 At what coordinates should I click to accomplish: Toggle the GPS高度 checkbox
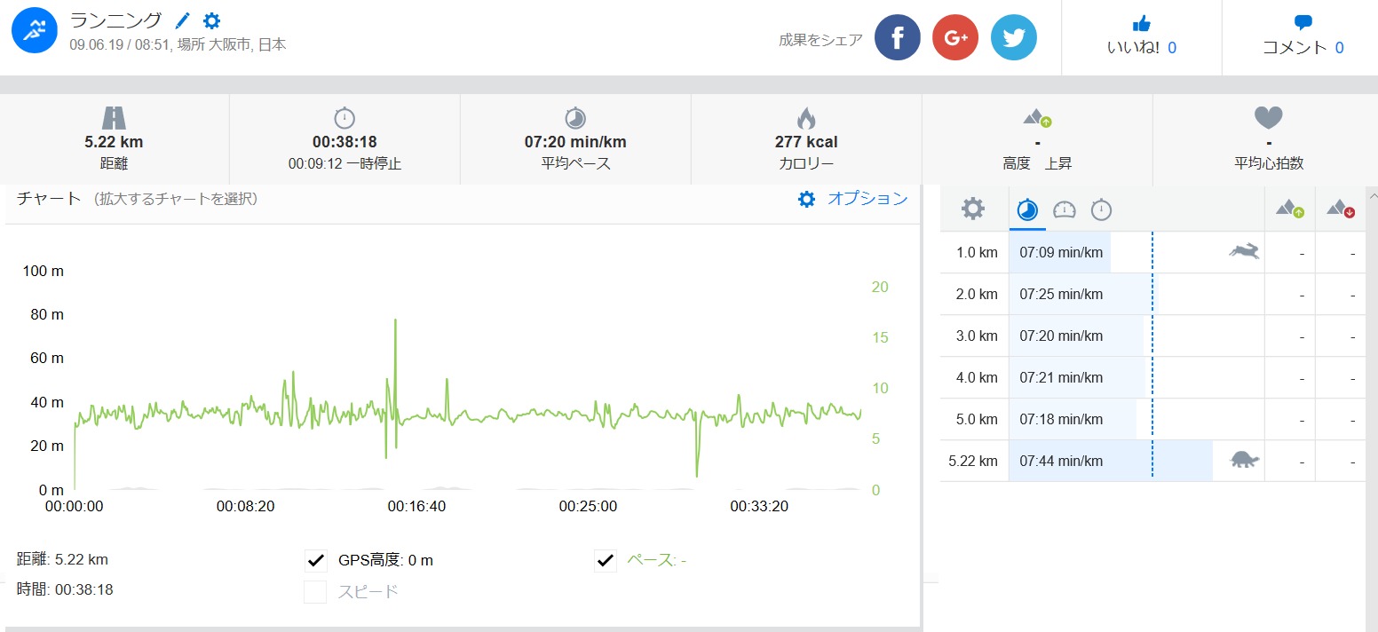(x=315, y=560)
